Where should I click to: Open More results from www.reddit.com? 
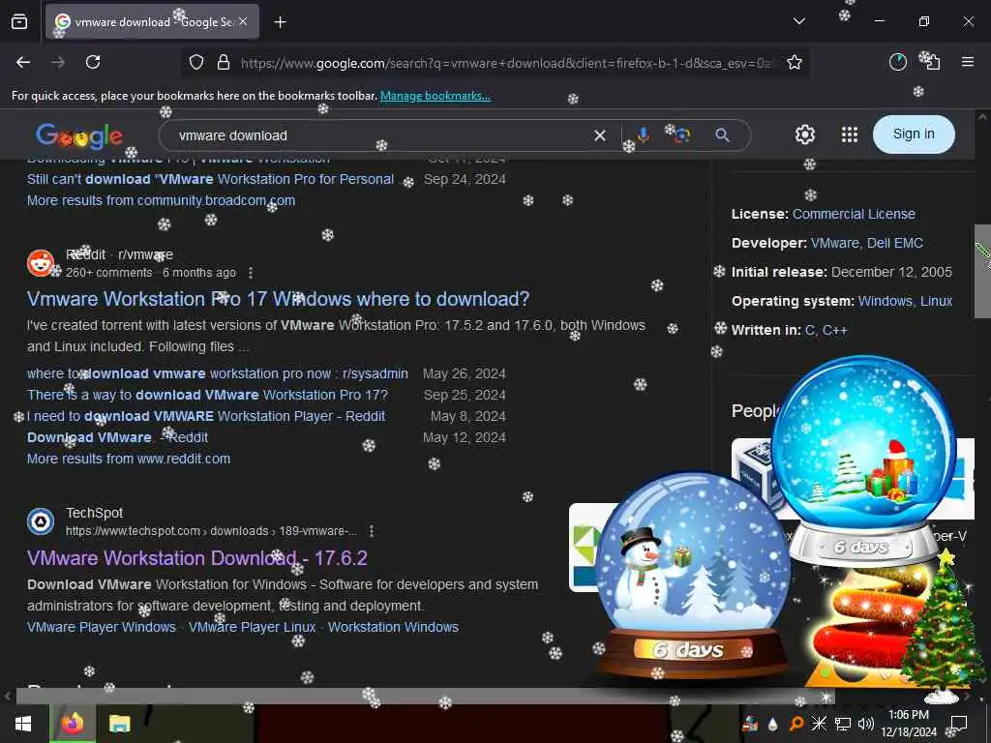coord(129,459)
